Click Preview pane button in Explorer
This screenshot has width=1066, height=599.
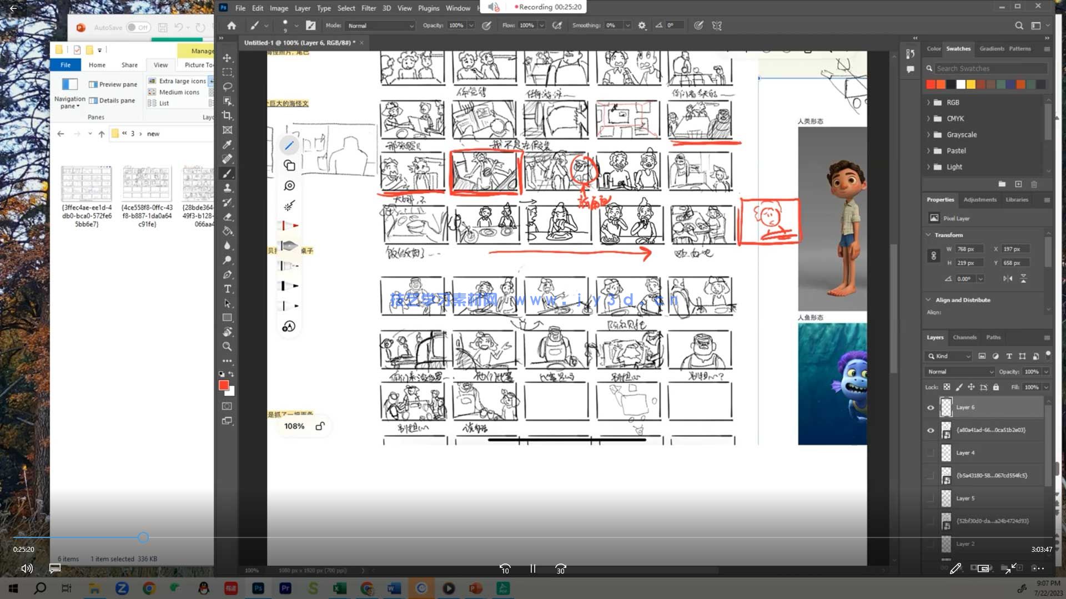tap(113, 84)
